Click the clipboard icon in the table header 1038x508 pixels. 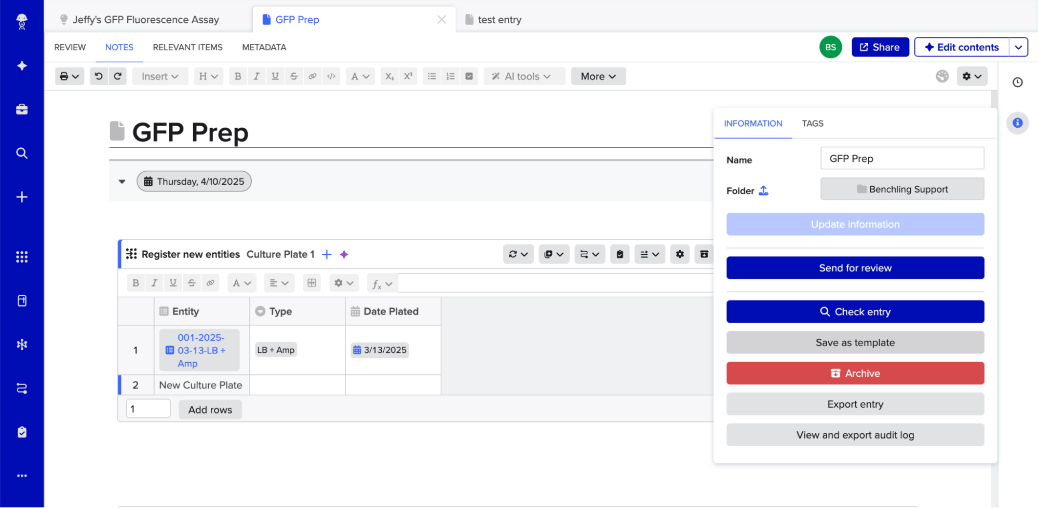coord(619,254)
